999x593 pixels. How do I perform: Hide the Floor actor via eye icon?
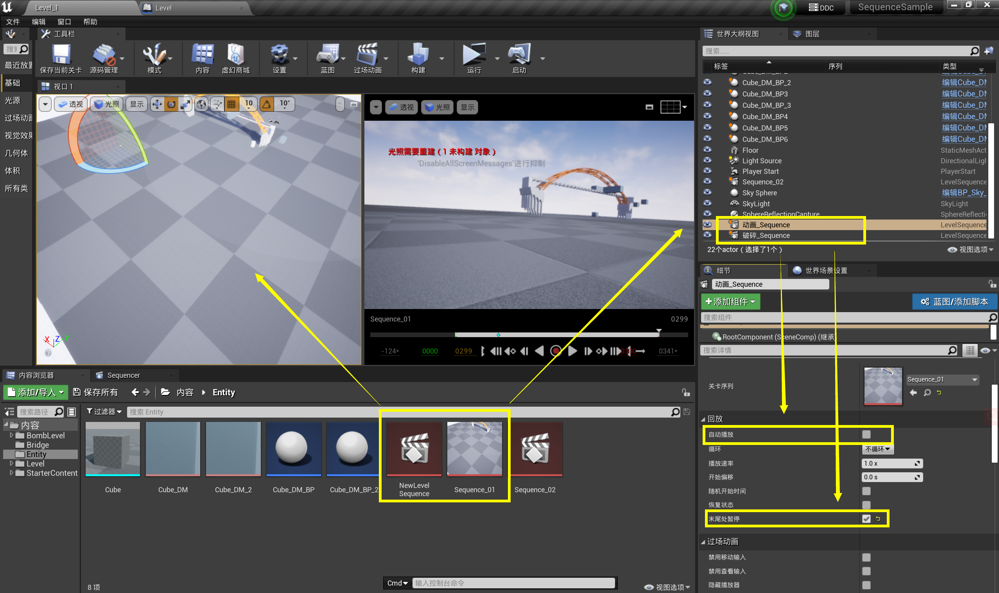[x=707, y=150]
